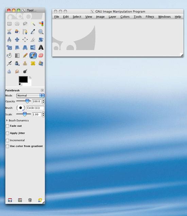Toggle the Apply Jitter checkbox

(x=7, y=133)
